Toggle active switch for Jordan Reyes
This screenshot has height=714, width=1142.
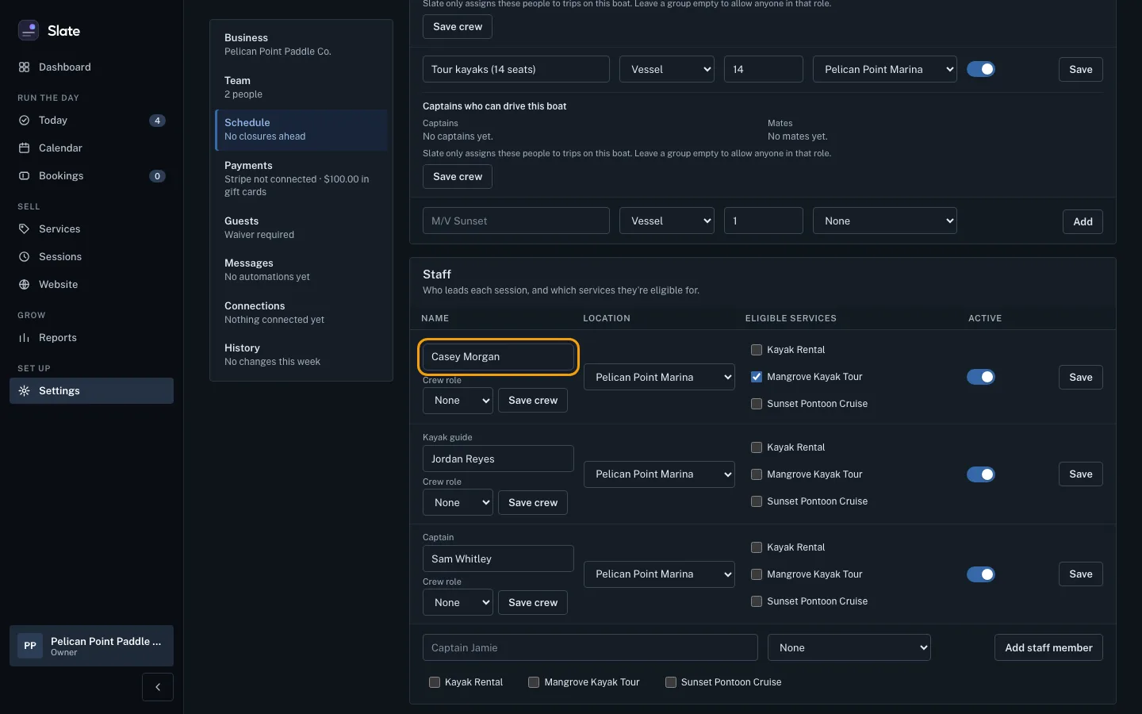pyautogui.click(x=981, y=474)
